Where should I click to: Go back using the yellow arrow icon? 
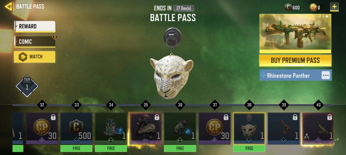[x=8, y=7]
